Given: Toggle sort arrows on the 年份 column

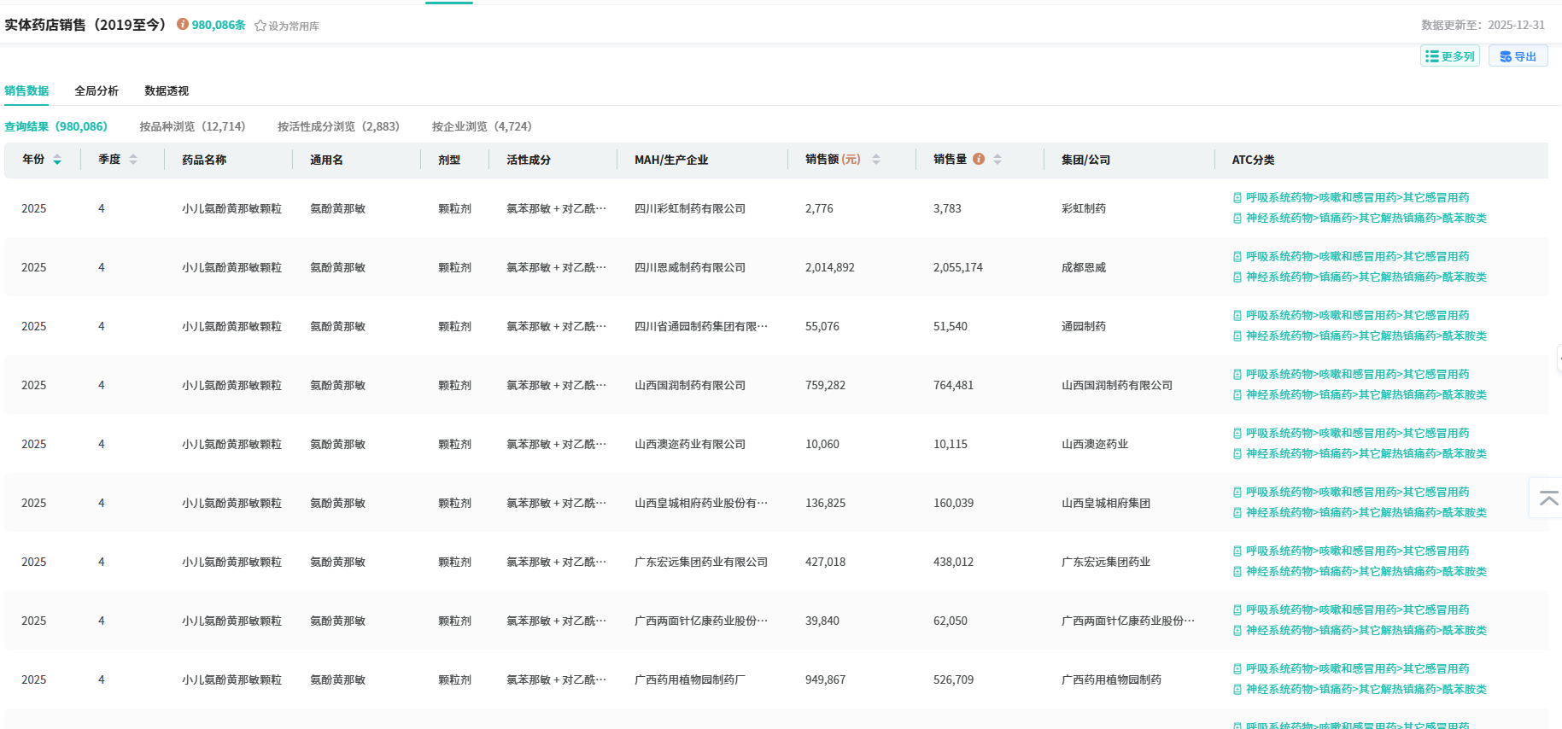Looking at the screenshot, I should (x=57, y=160).
